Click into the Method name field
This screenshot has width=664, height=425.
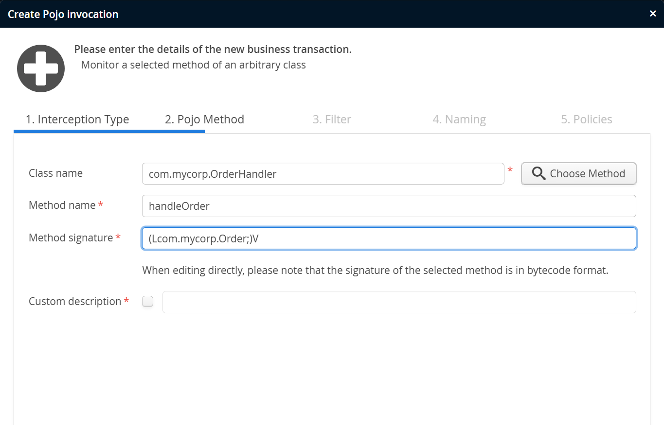tap(389, 206)
